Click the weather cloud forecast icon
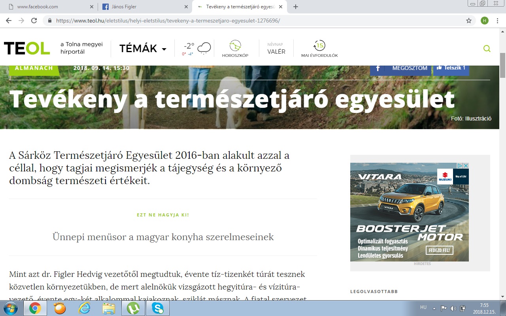Viewport: 506px width, 316px height. (204, 48)
